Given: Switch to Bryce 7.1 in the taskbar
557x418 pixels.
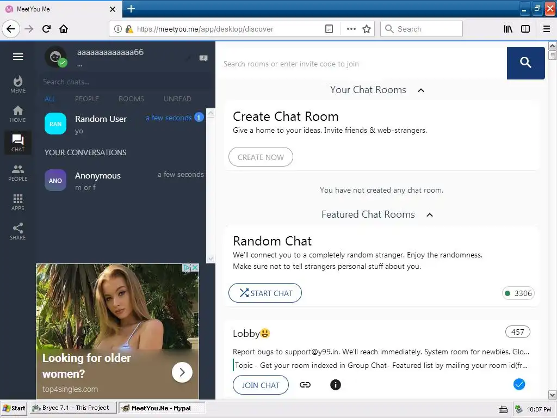Looking at the screenshot, I should pyautogui.click(x=73, y=408).
